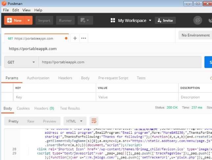Click the orange Postman logo in title bar
This screenshot has width=212, height=160.
3,4
